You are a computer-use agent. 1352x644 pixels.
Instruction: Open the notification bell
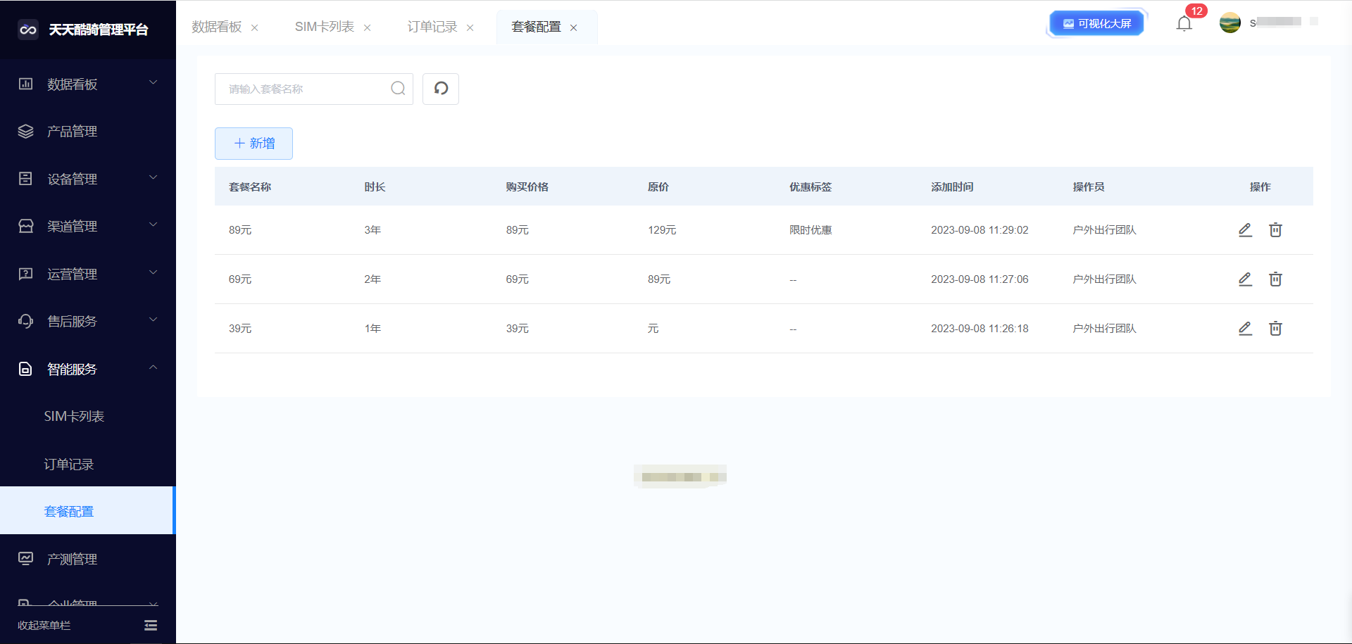(1184, 24)
